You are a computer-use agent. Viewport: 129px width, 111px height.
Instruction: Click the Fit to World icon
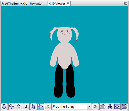[x=117, y=106]
